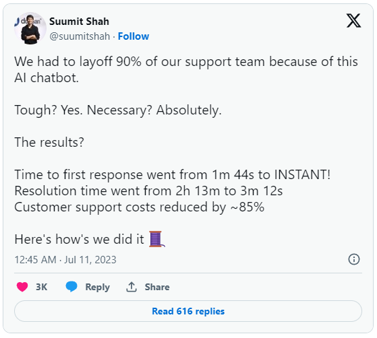Click the Share label
The width and height of the screenshot is (377, 338).
click(x=157, y=287)
